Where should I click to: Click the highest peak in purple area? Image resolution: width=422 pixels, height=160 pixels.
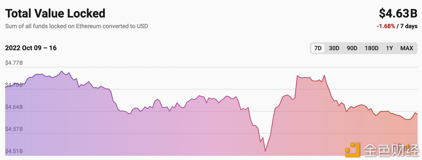[x=61, y=71]
